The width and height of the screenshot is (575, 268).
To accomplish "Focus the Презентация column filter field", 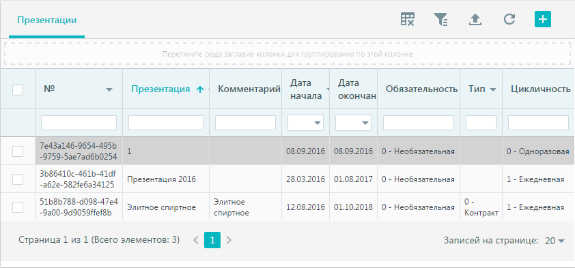I will 166,123.
